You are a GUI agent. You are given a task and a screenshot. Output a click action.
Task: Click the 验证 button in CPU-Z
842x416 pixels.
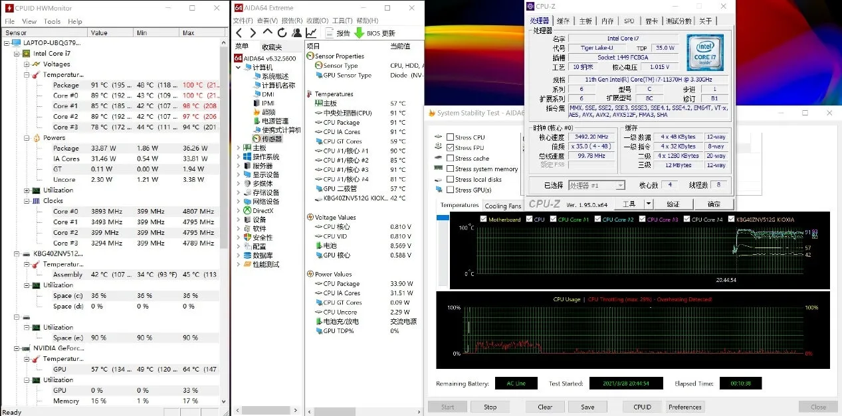673,204
